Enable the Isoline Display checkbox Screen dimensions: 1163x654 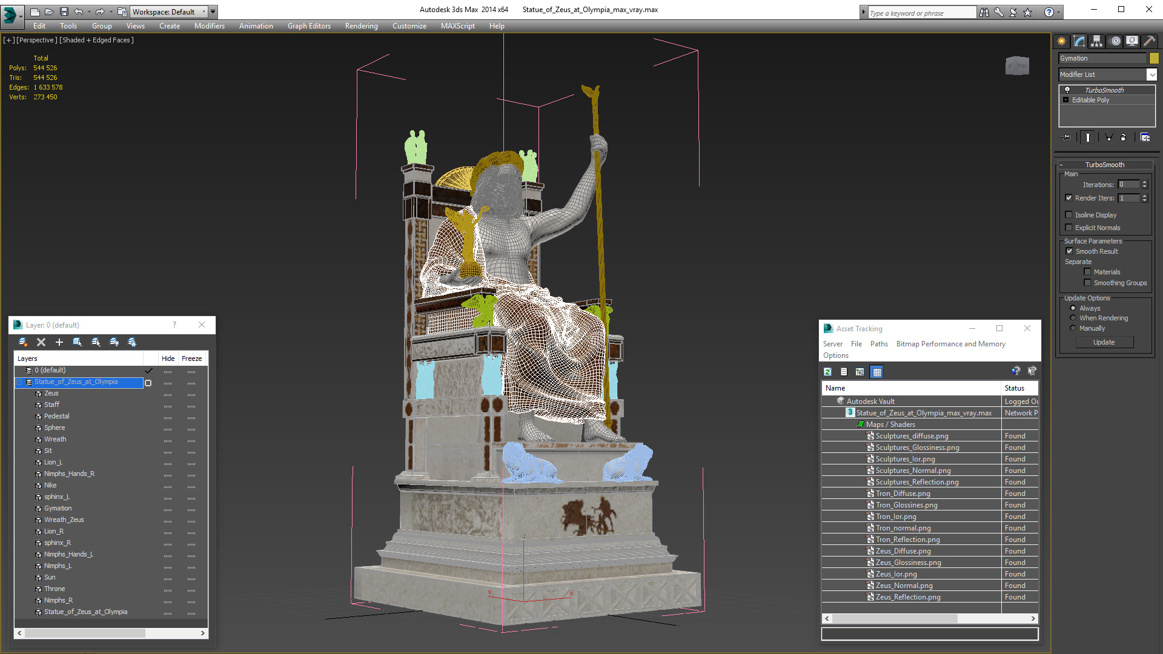point(1069,215)
